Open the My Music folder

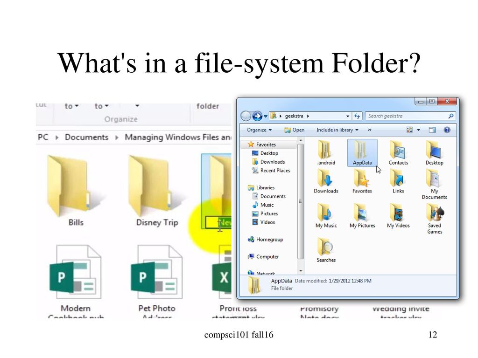326,215
